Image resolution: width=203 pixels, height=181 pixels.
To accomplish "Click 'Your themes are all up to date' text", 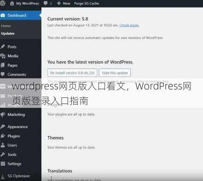I will pyautogui.click(x=71, y=147).
